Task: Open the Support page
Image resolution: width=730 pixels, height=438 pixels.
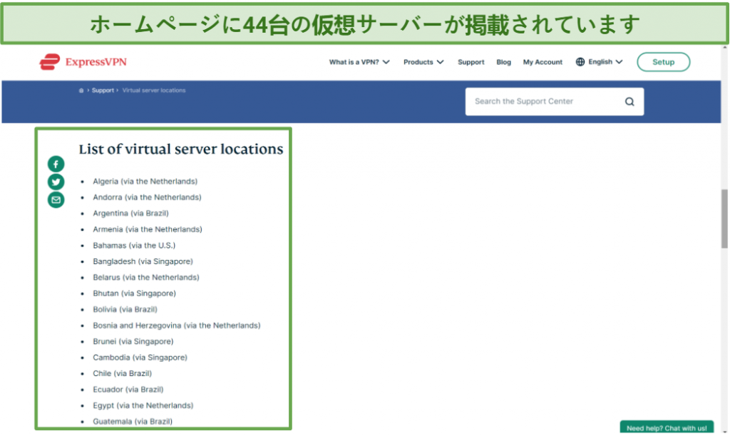Action: click(471, 62)
